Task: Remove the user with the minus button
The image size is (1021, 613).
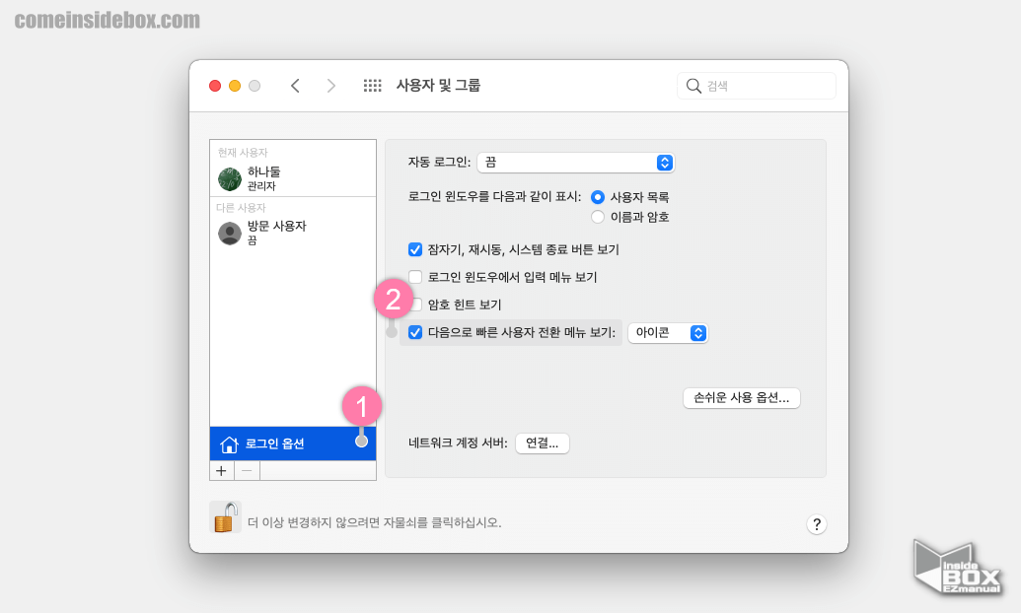Action: 247,470
